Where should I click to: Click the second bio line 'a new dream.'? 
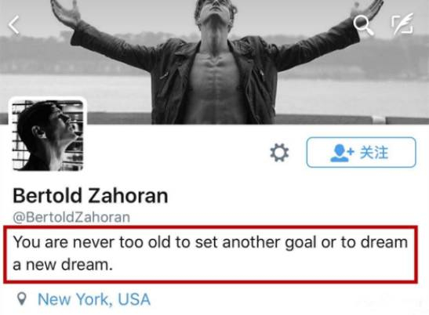[63, 265]
